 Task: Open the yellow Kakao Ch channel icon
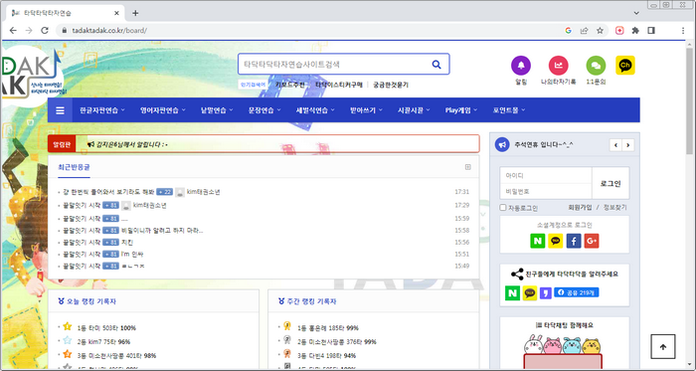(625, 66)
